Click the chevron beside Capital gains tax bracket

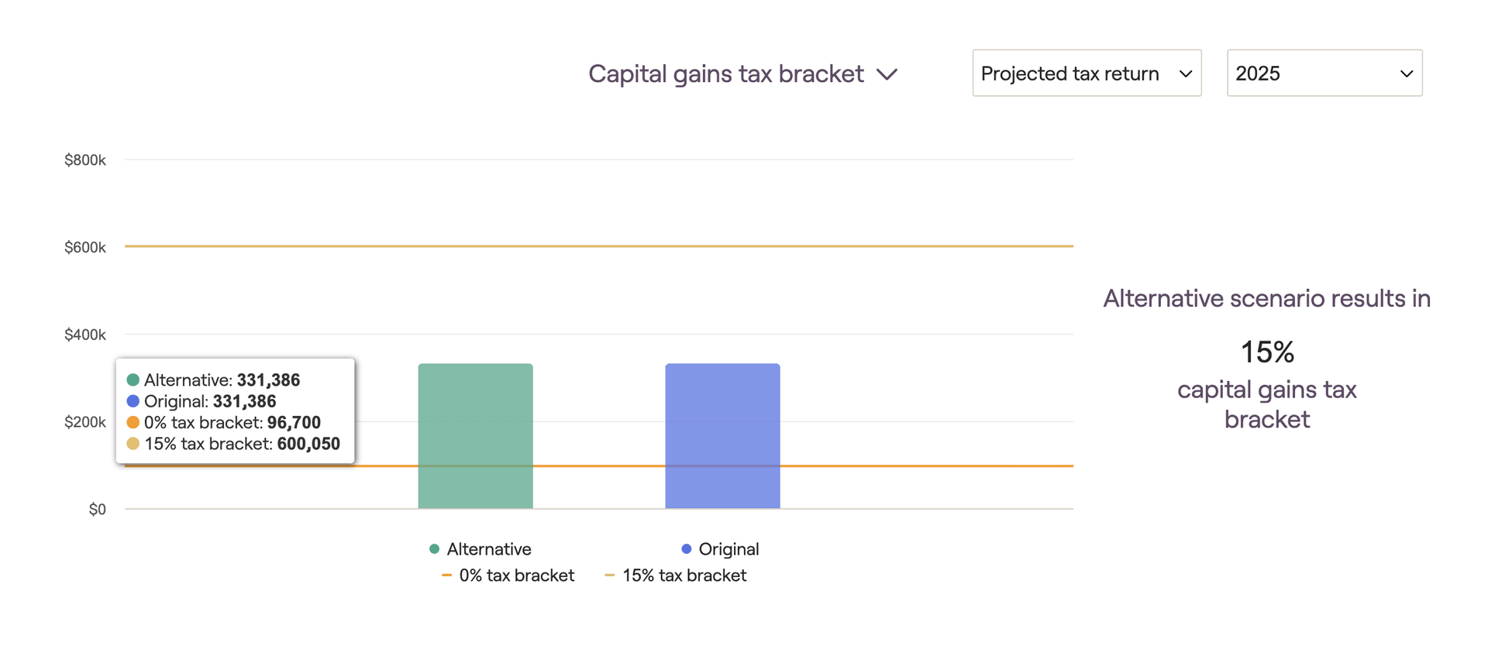click(887, 74)
